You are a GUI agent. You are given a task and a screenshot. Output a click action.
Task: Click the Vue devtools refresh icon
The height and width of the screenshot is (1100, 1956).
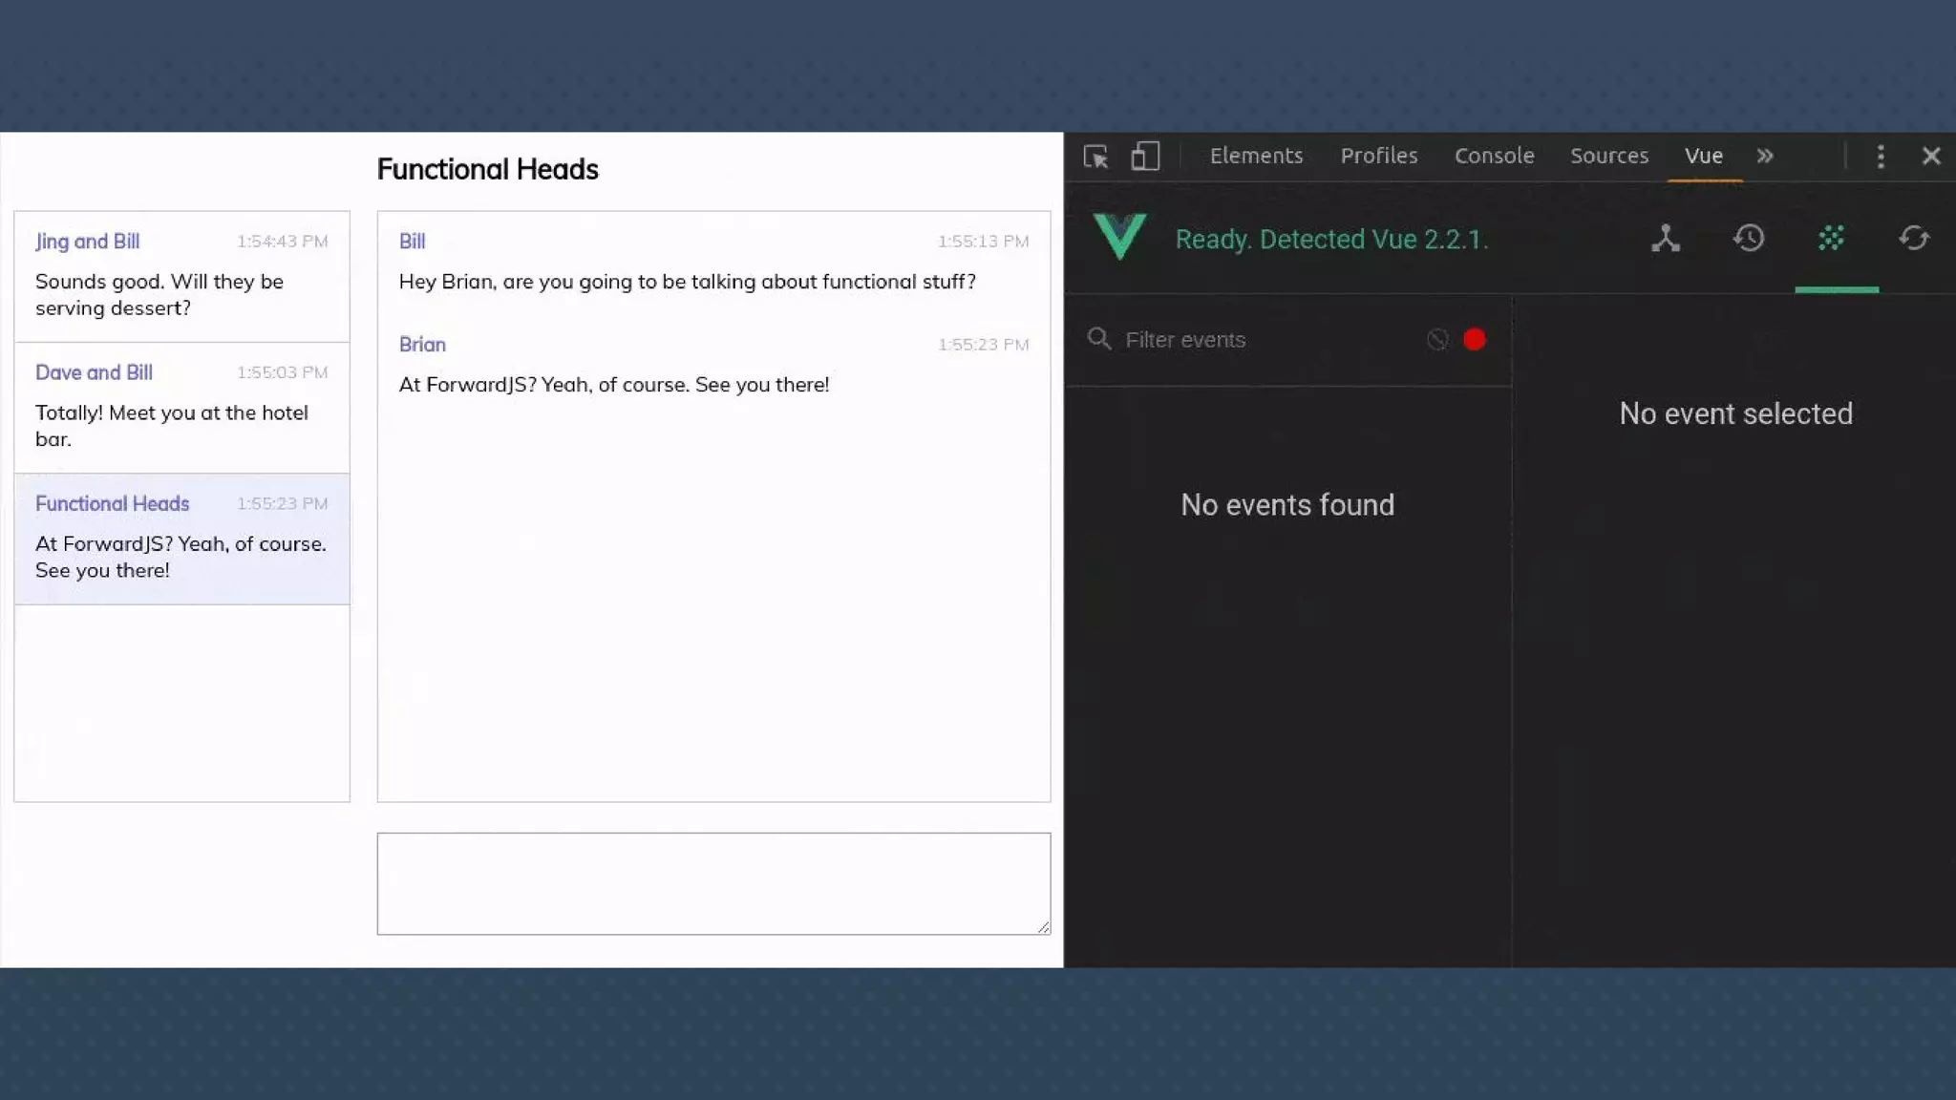click(1914, 239)
